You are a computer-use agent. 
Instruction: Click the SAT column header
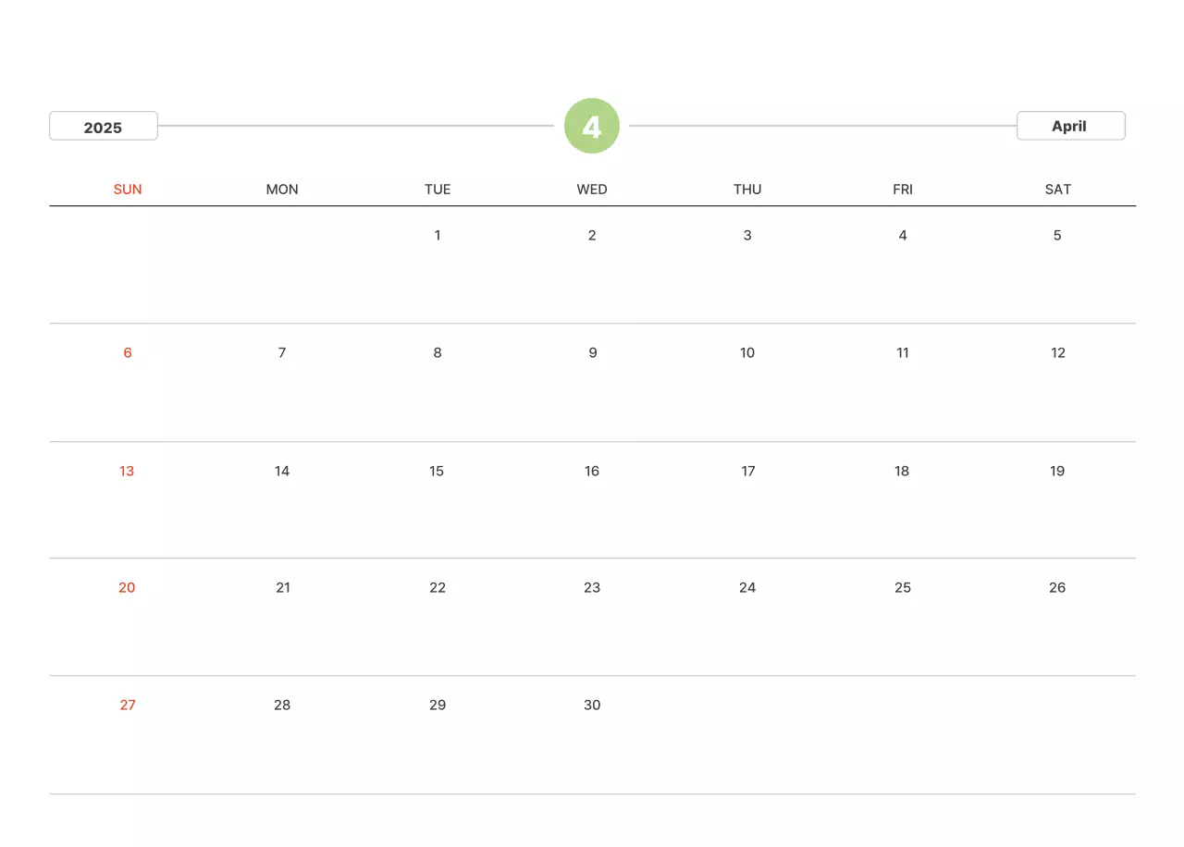click(1057, 190)
